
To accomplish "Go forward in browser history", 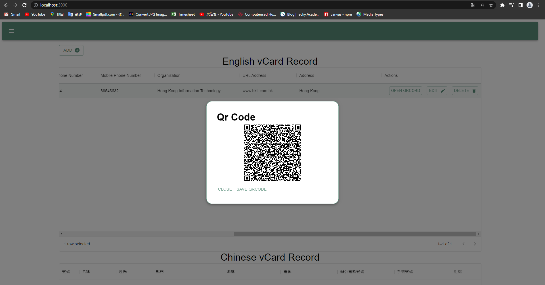I will coord(15,5).
